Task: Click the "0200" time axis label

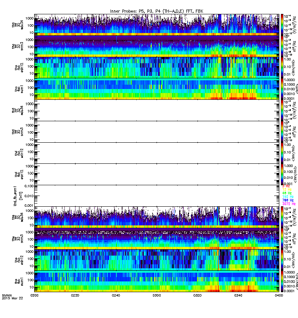Action: point(35,295)
